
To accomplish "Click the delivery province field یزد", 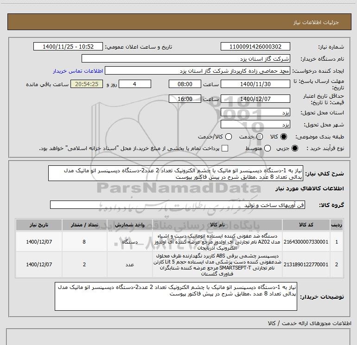I will [255, 113].
